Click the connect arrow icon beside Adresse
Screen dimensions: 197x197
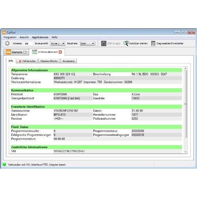[x=7, y=43]
